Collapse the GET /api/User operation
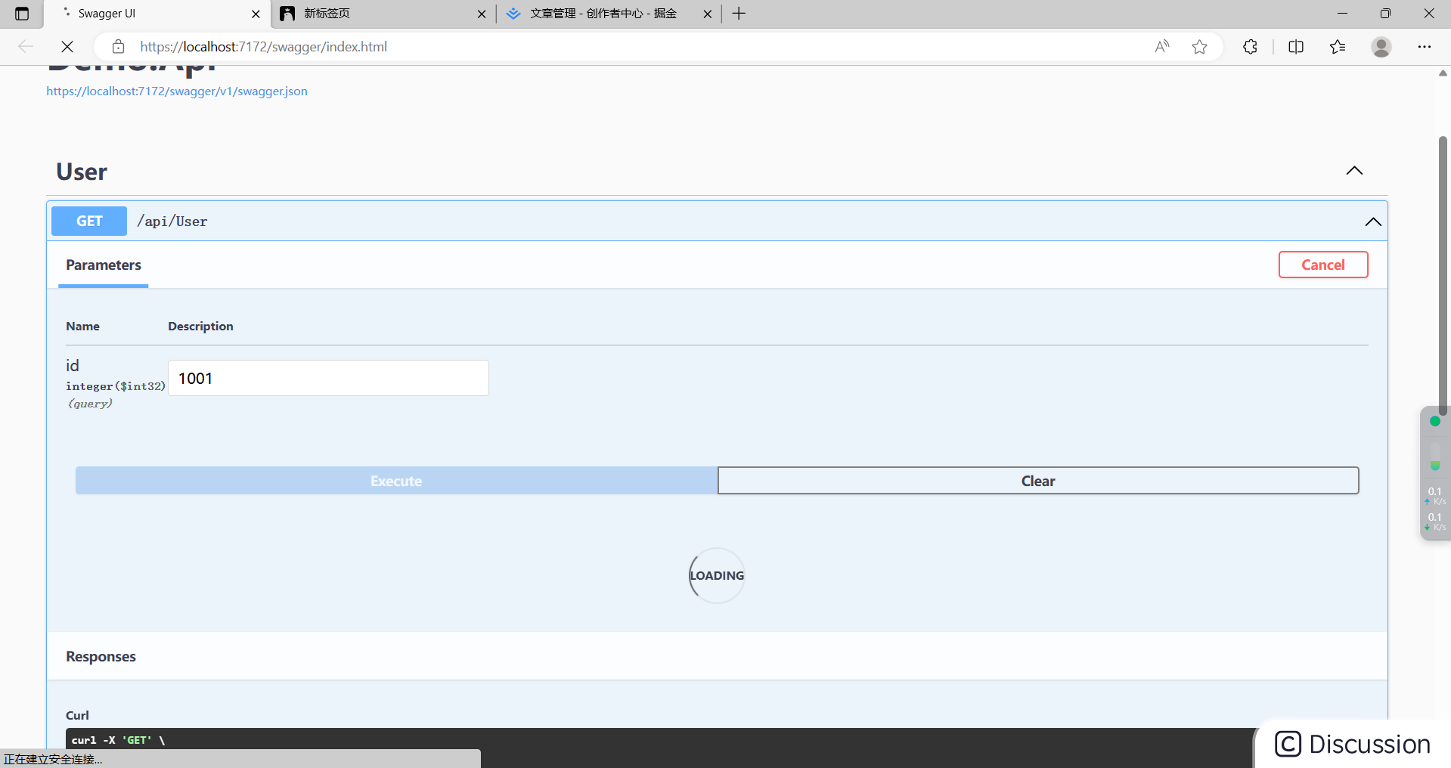The width and height of the screenshot is (1451, 768). click(1373, 221)
